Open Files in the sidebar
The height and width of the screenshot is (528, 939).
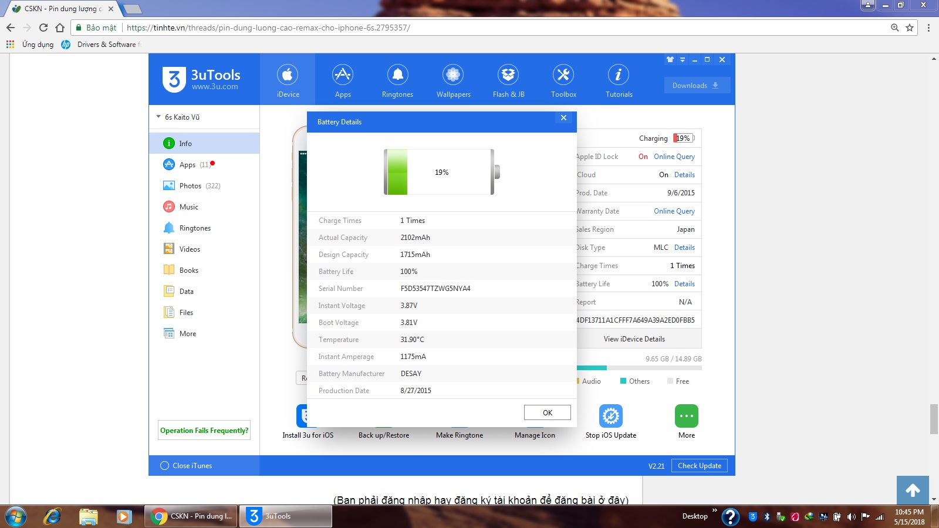tap(204, 312)
